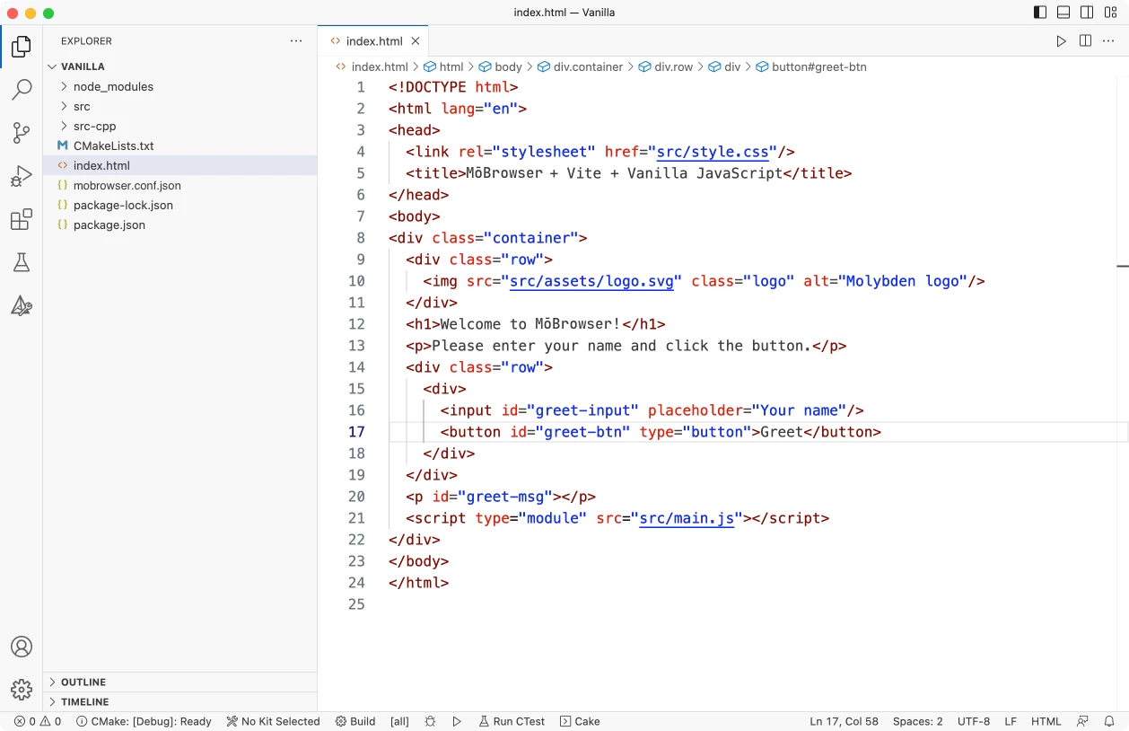Click Run CTest in the status bar
Viewport: 1129px width, 731px height.
pos(512,721)
